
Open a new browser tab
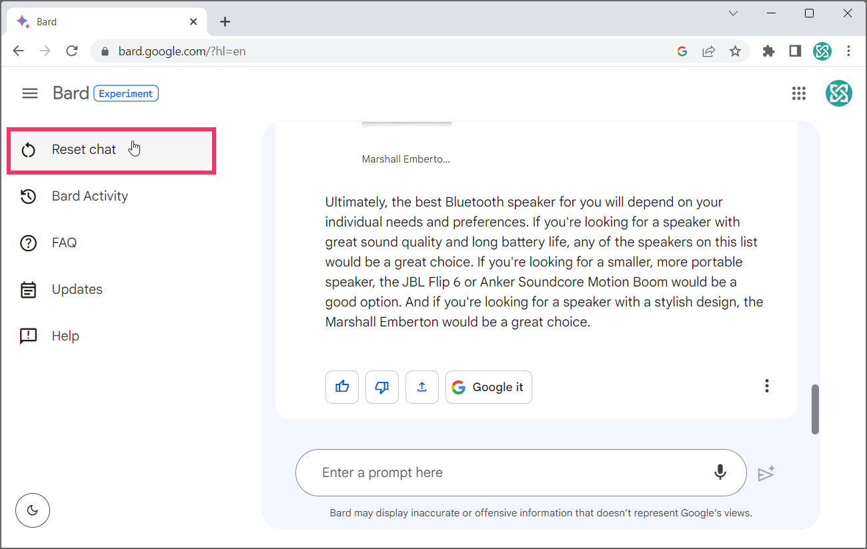pos(225,22)
